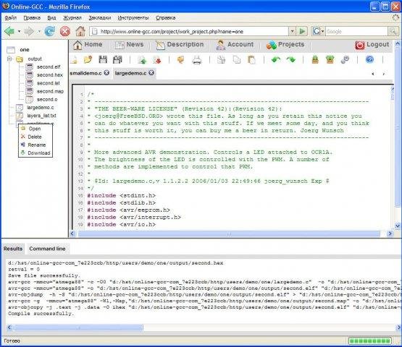Click the green Redo arrow

tap(291, 59)
